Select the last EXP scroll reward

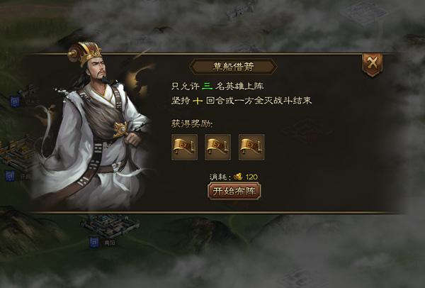click(251, 147)
